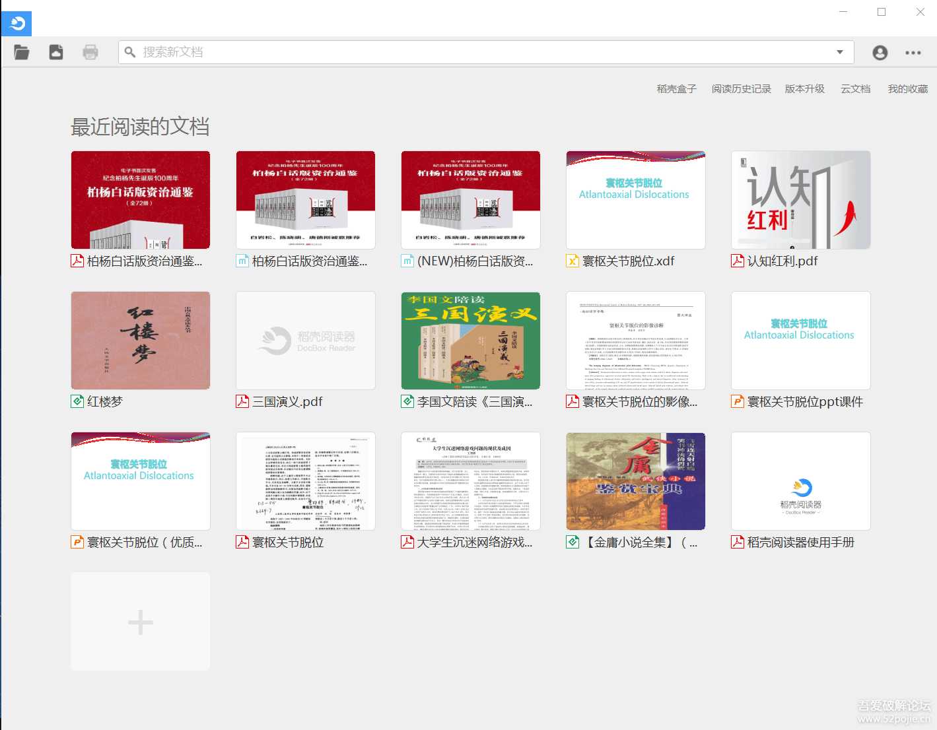This screenshot has height=730, width=937.
Task: Click the open folder icon in toolbar
Action: [x=22, y=52]
